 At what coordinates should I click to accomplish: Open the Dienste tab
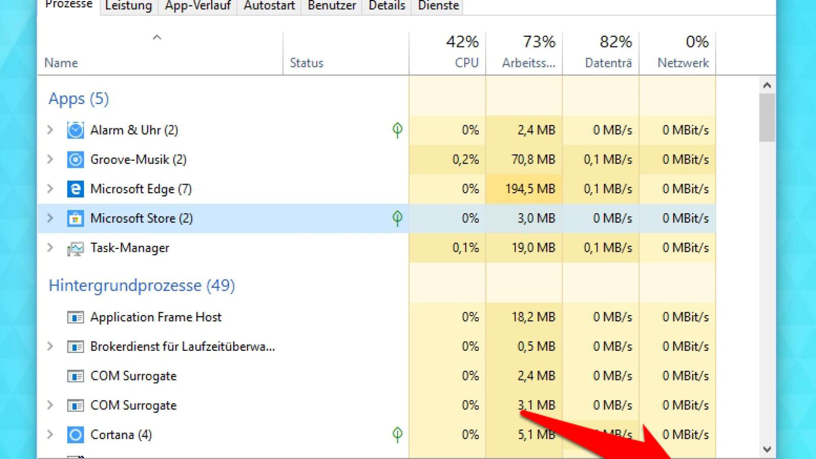(439, 6)
